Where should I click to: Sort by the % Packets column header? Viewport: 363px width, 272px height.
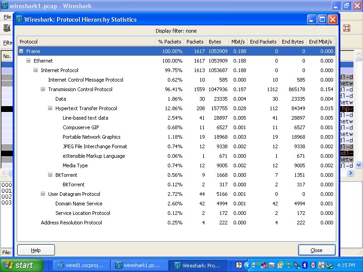(x=170, y=42)
